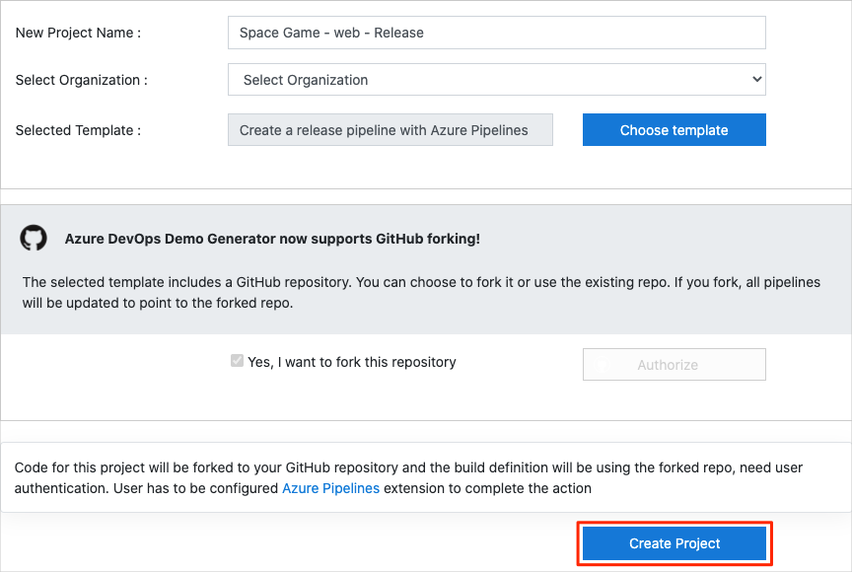Click the 'Selected Template :' label

(78, 130)
